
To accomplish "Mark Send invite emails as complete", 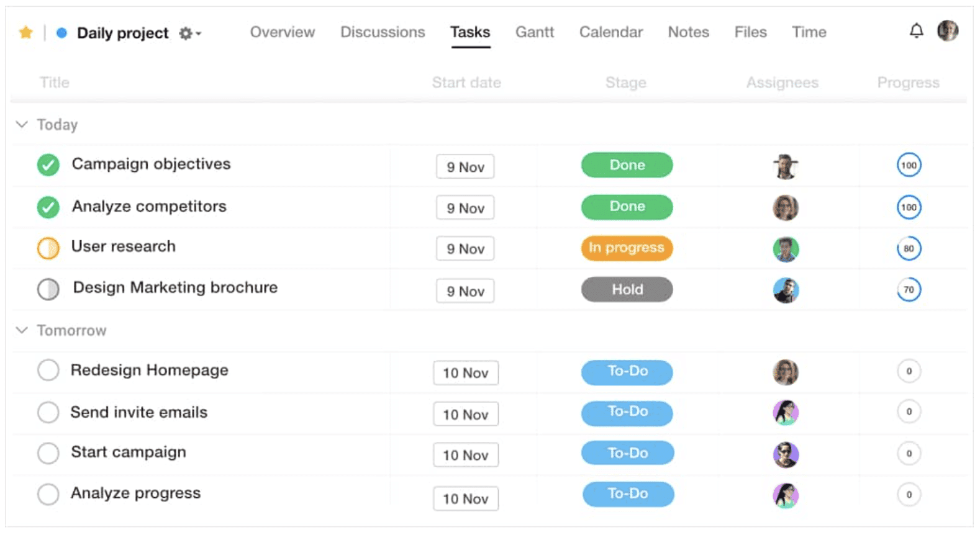I will point(48,412).
